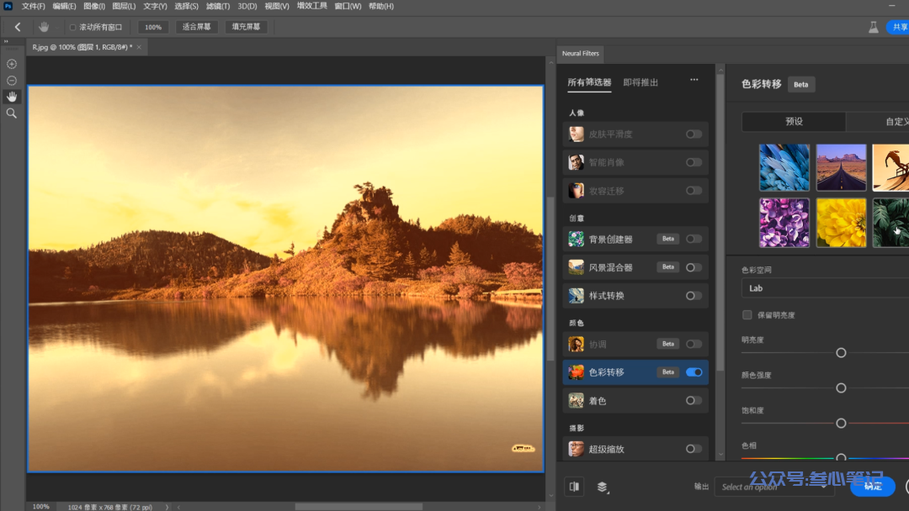This screenshot has height=511, width=909.
Task: Enable the 背景创建器 filter switch
Action: pyautogui.click(x=694, y=239)
